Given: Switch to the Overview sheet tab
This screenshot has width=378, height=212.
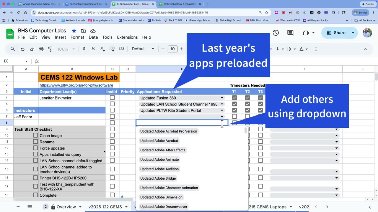Looking at the screenshot, I should 66,207.
